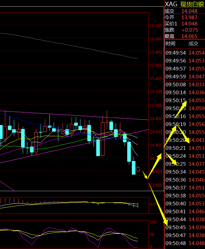Select the 09:50:40 tick time
Viewport: 205px width, 249px height.
click(x=176, y=204)
